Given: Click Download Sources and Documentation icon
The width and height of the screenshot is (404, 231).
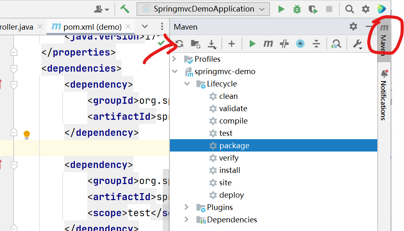Looking at the screenshot, I should click(212, 44).
